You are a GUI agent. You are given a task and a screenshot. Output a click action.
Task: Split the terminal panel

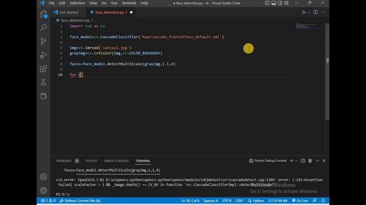(303, 161)
